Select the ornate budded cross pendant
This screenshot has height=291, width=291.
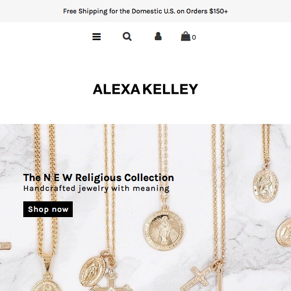point(111,281)
